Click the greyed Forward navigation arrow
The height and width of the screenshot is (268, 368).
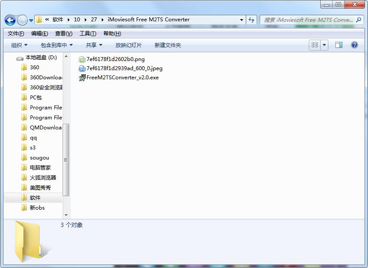pyautogui.click(x=23, y=20)
